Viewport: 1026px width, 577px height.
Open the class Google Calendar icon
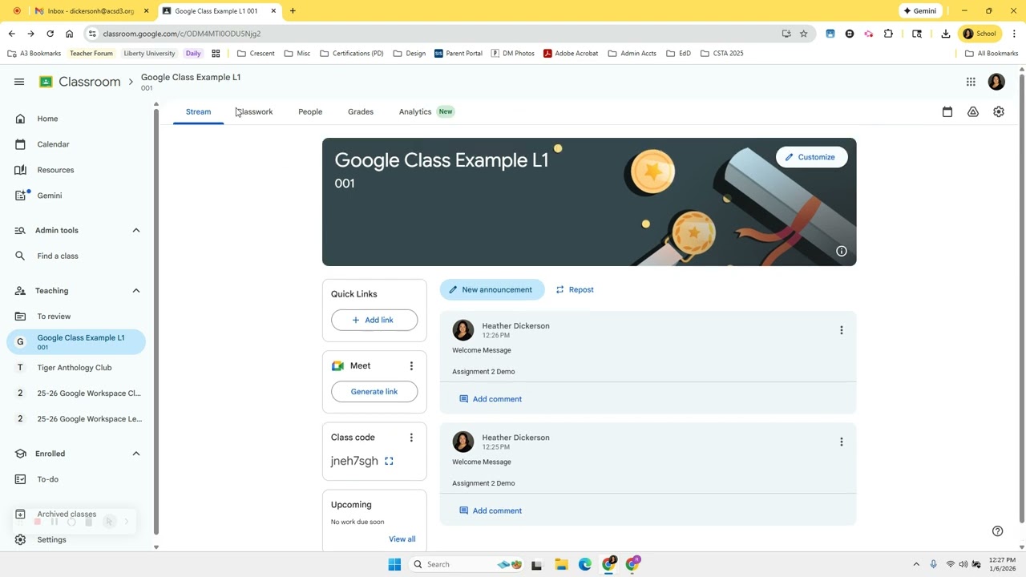coord(947,112)
